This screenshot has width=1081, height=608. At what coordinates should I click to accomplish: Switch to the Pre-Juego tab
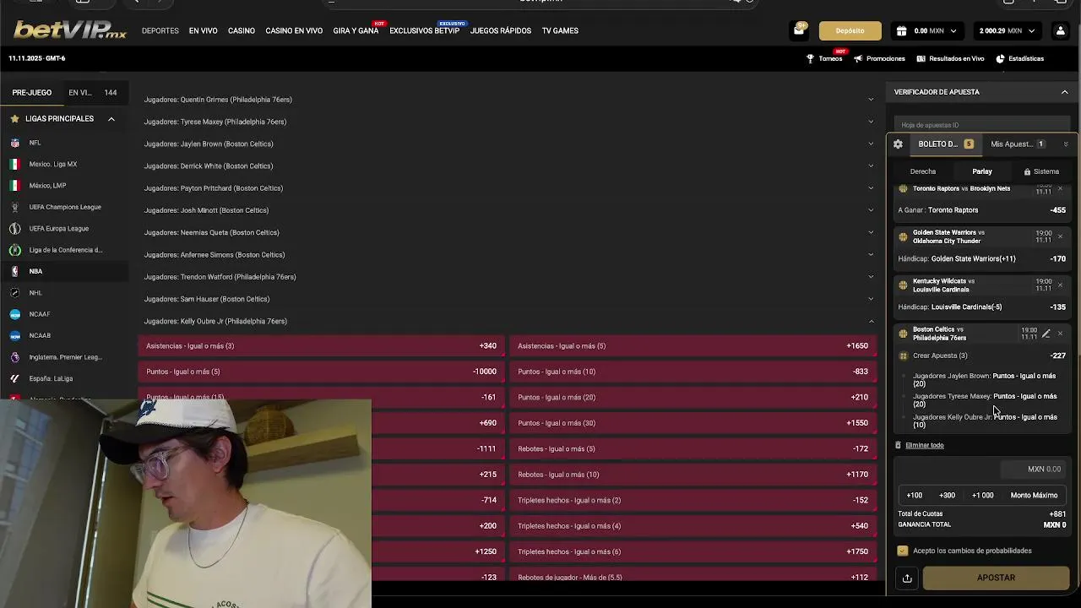coord(31,93)
